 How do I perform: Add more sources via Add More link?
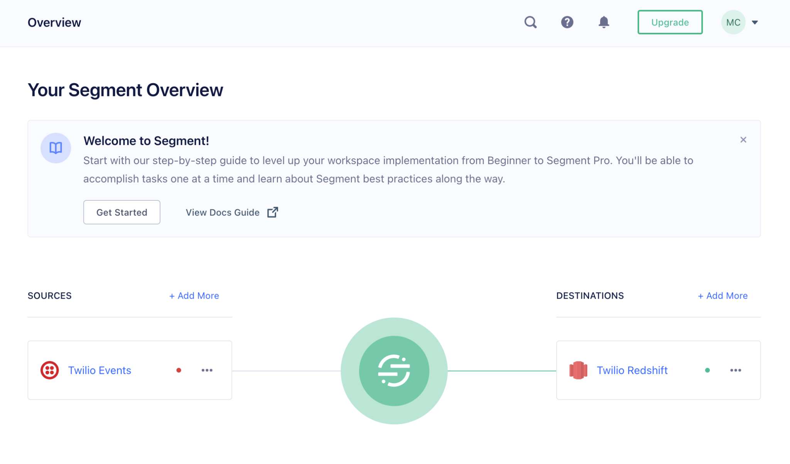point(194,296)
